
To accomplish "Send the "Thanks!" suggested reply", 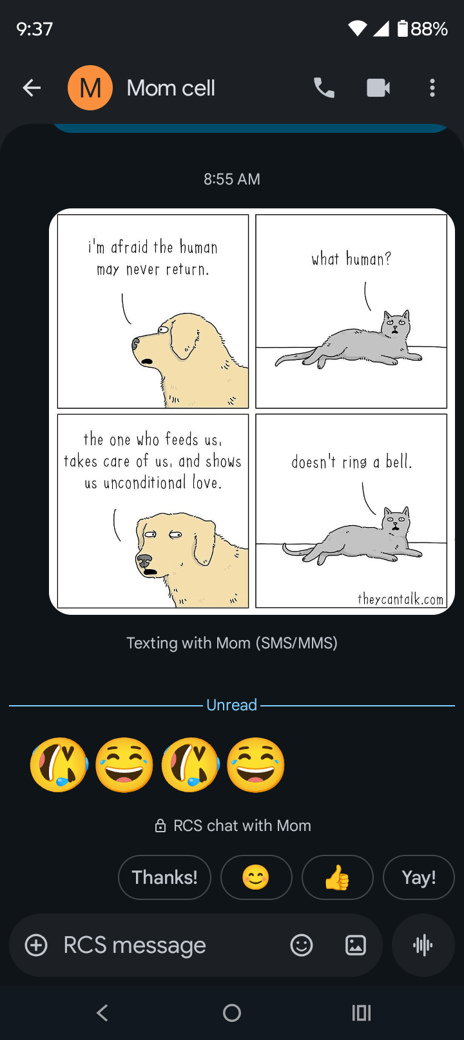I will 164,877.
